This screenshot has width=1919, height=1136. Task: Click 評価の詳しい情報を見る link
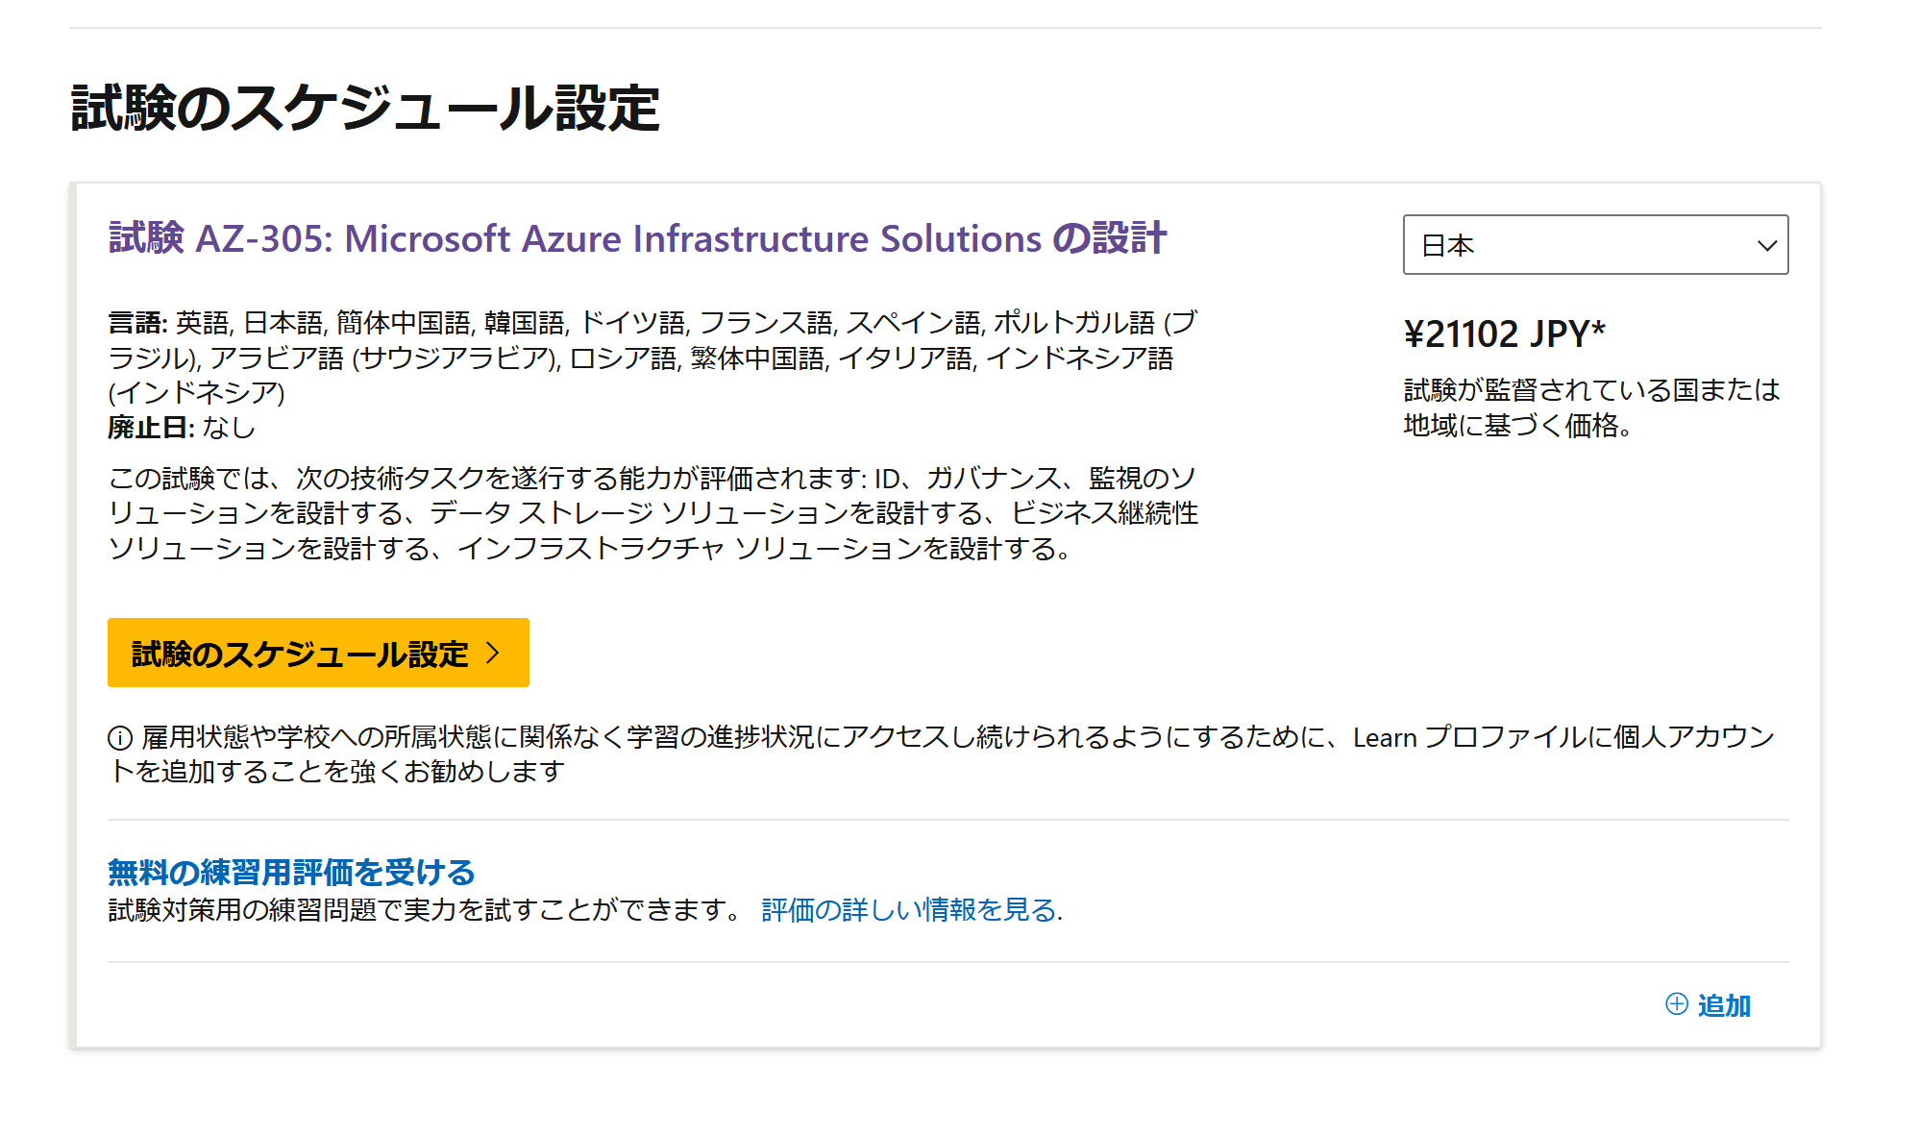click(909, 909)
